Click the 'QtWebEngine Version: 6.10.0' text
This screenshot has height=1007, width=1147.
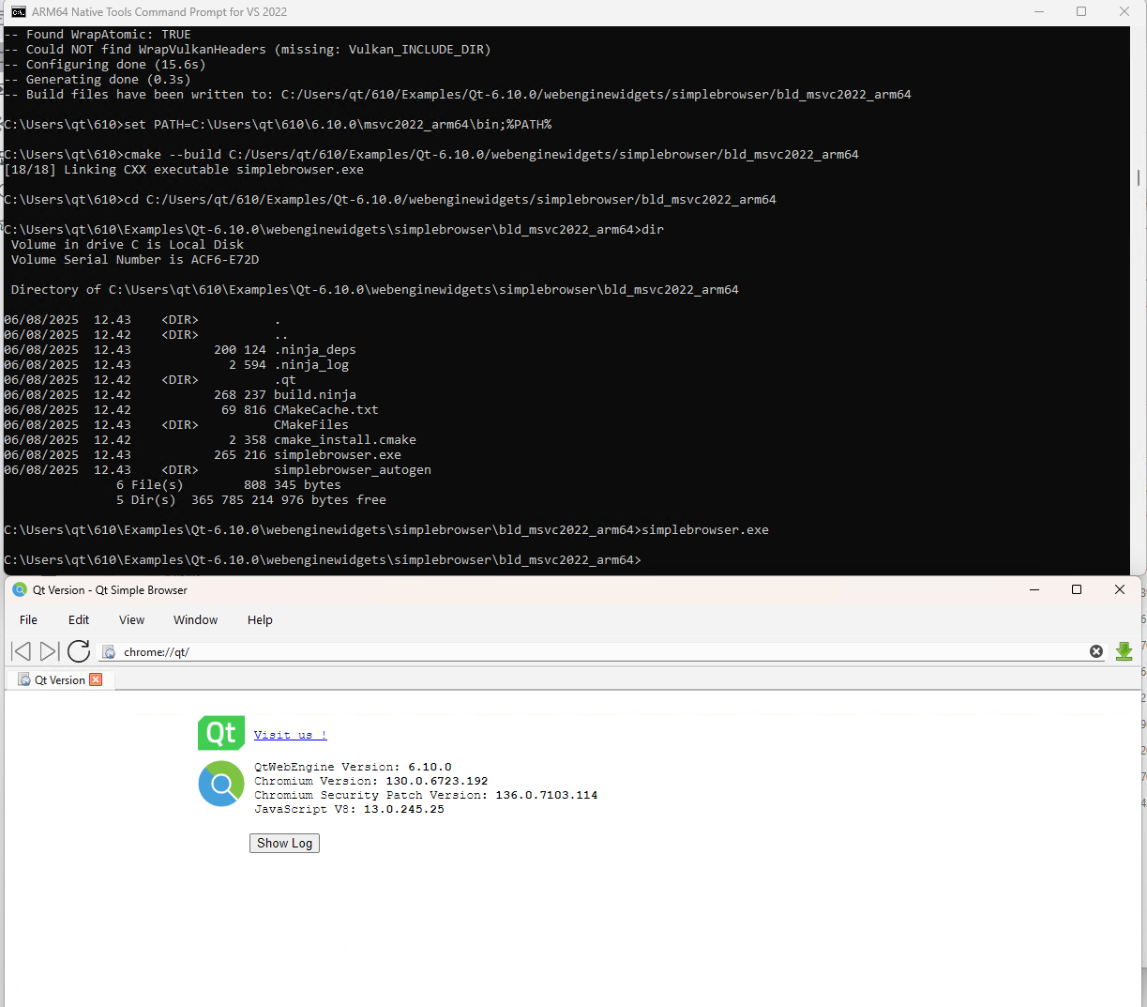(353, 767)
